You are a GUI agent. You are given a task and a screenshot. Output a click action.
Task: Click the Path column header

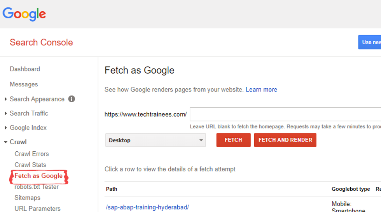tap(112, 189)
